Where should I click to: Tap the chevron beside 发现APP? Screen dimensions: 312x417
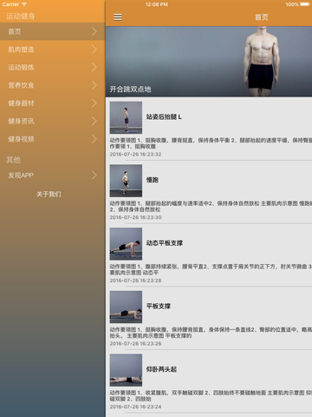pos(94,175)
